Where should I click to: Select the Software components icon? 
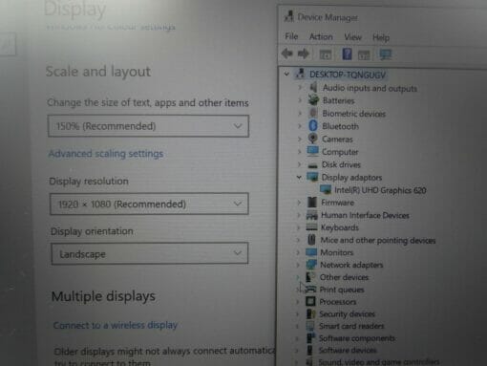coord(310,338)
